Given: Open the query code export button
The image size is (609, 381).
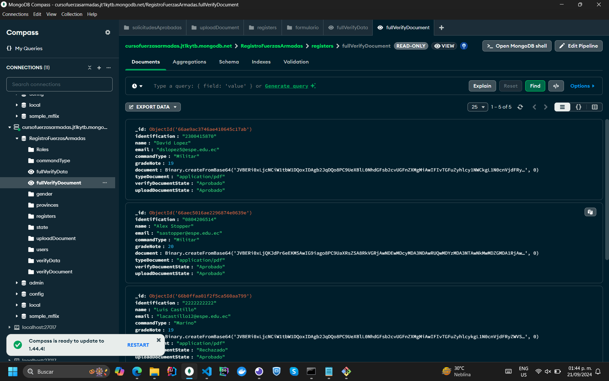Looking at the screenshot, I should [556, 86].
